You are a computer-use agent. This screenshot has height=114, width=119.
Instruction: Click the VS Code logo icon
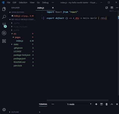coord(3,2)
